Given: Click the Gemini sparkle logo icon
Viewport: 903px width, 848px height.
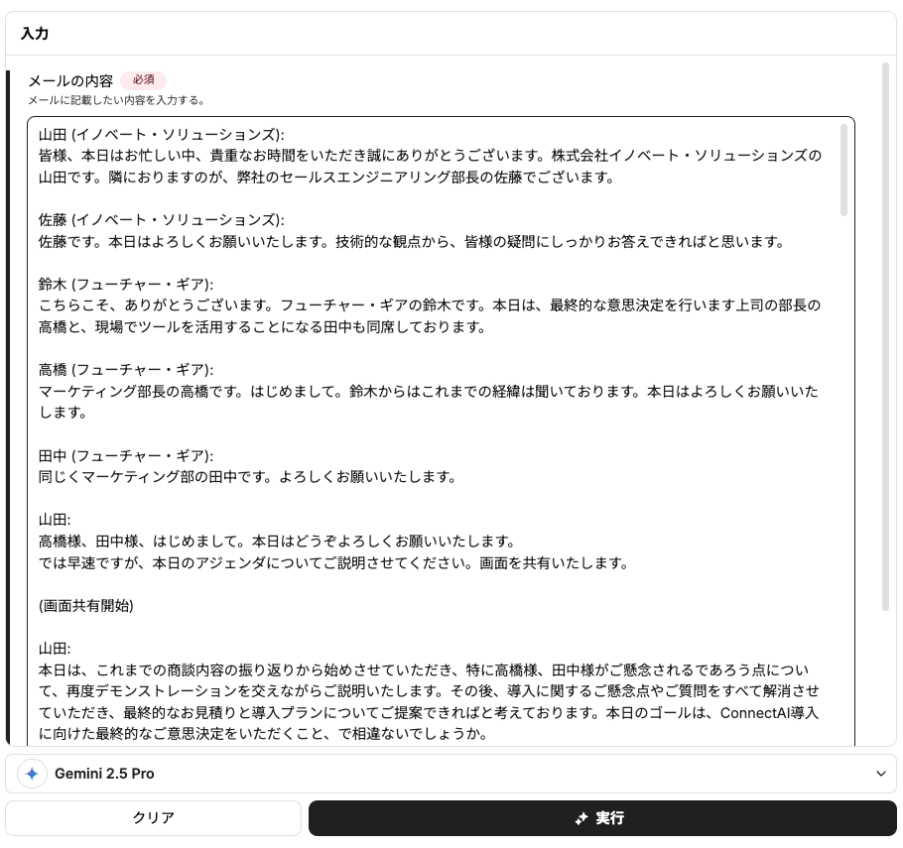Looking at the screenshot, I should pyautogui.click(x=32, y=774).
